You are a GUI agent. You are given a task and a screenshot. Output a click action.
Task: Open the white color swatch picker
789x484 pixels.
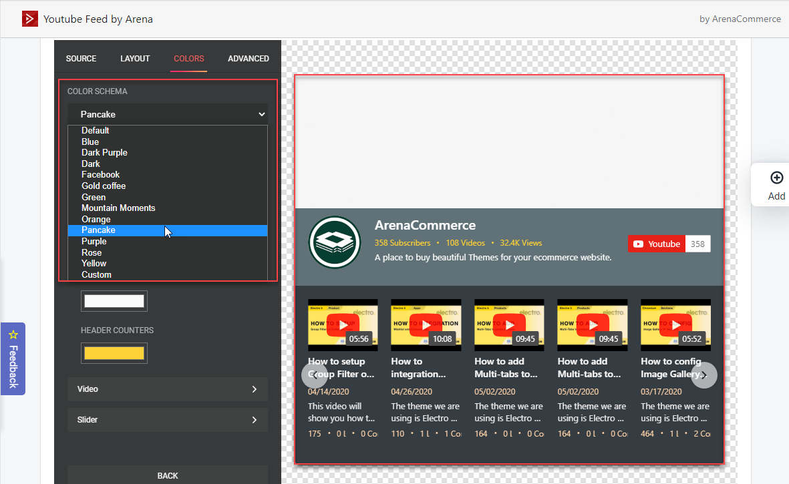tap(114, 301)
